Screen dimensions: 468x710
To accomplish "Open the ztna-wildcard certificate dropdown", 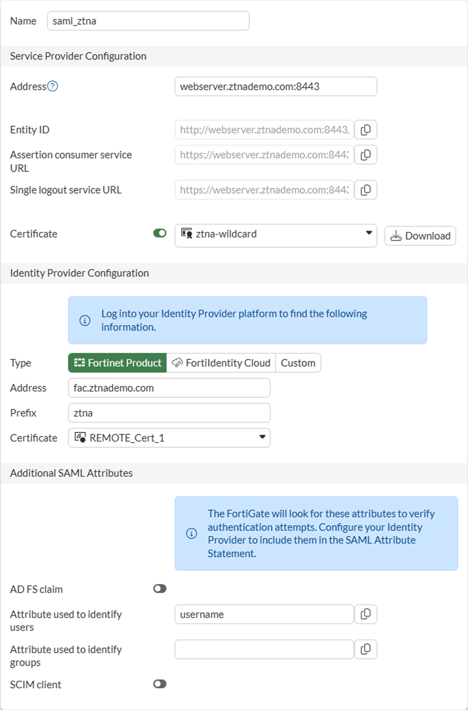I will coord(276,234).
